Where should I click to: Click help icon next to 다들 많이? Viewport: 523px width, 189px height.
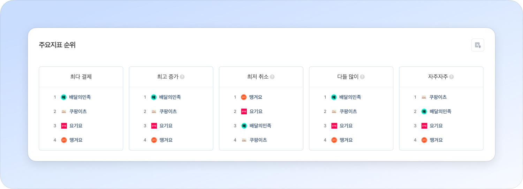coord(362,77)
